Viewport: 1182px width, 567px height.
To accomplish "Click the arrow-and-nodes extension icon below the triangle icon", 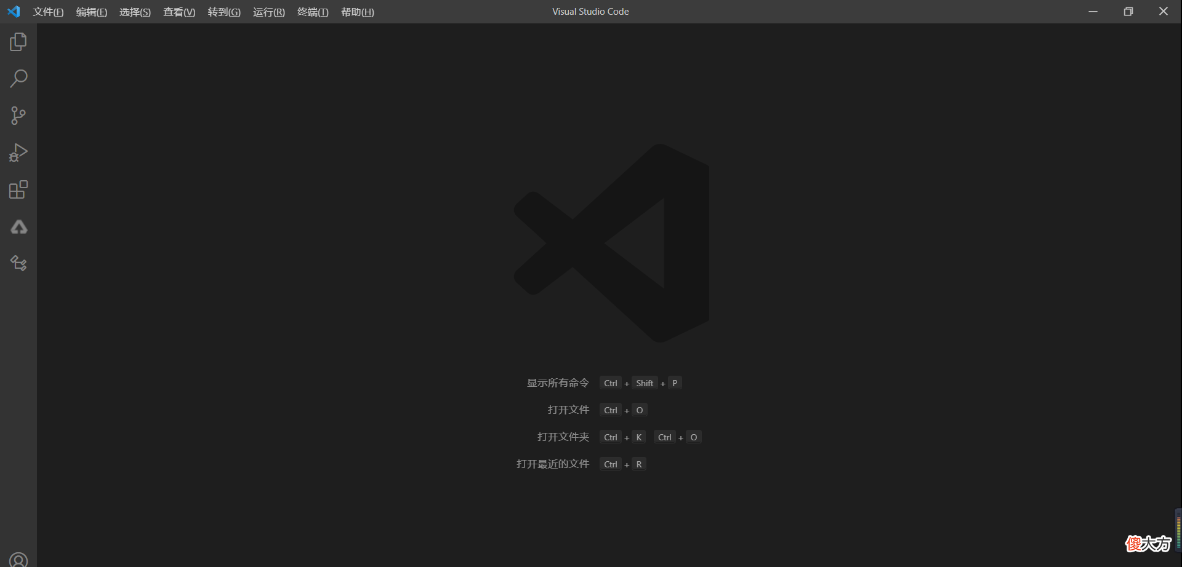I will pyautogui.click(x=18, y=263).
